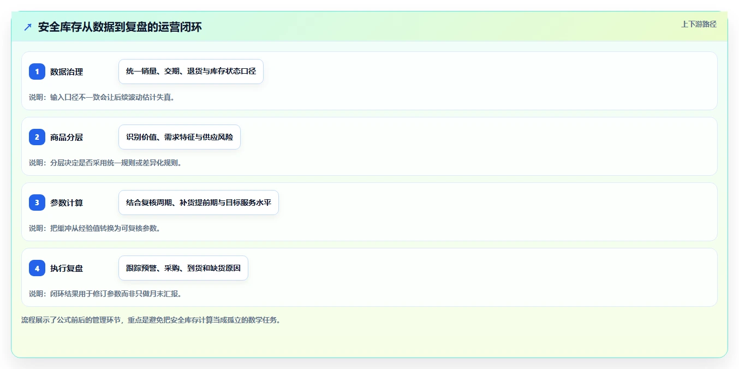
Task: Select the 参数计算 step label
Action: (x=67, y=203)
